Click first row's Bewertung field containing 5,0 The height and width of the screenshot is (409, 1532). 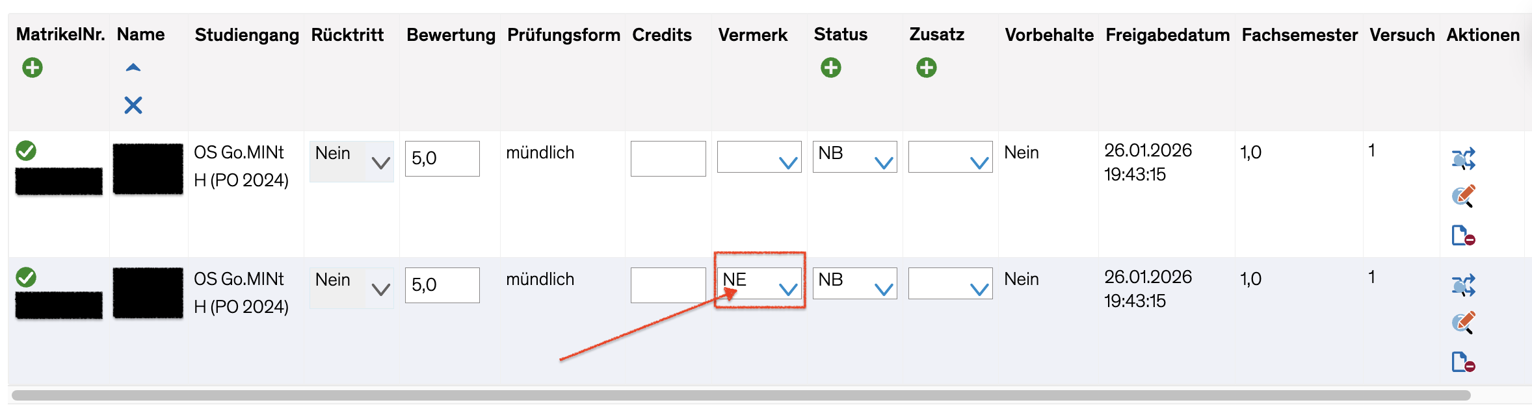(442, 158)
